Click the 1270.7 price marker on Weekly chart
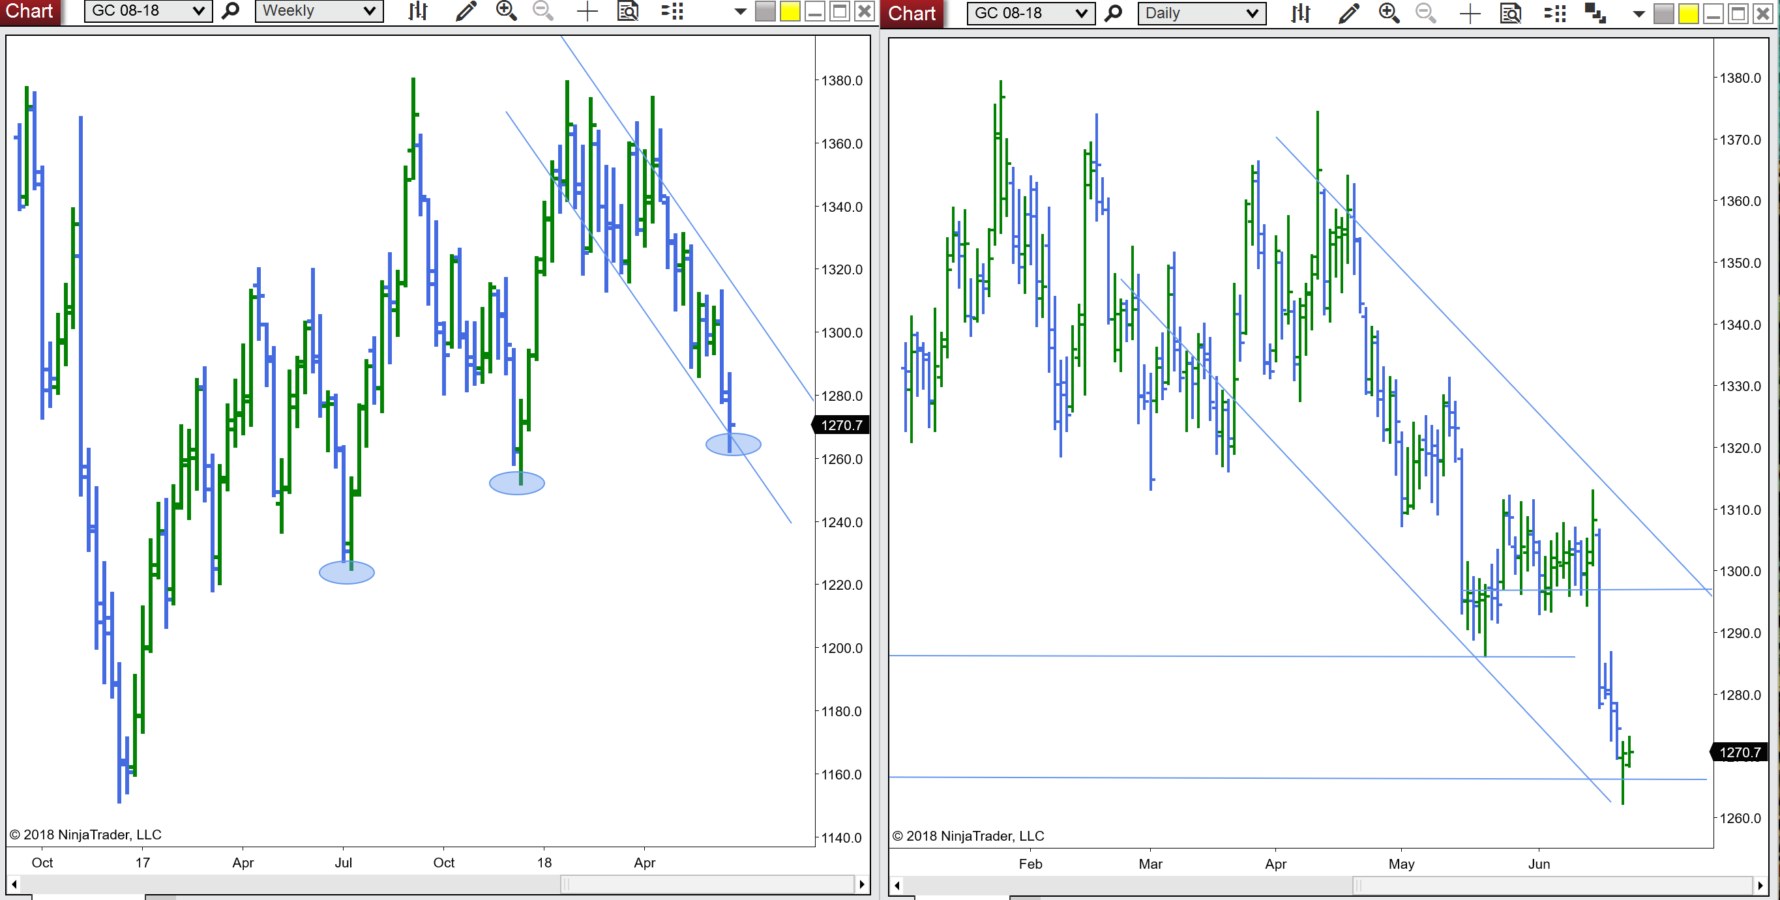Viewport: 1780px width, 900px height. point(840,426)
